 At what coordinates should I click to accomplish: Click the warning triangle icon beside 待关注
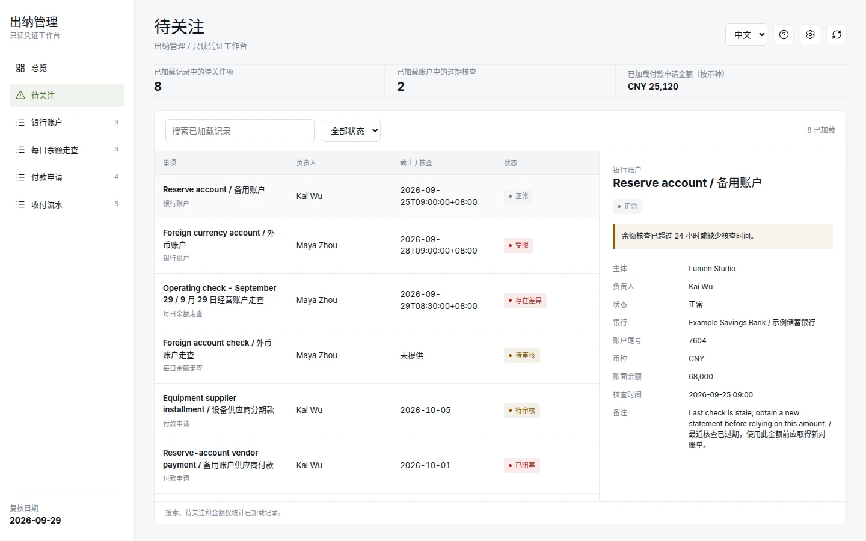(20, 95)
